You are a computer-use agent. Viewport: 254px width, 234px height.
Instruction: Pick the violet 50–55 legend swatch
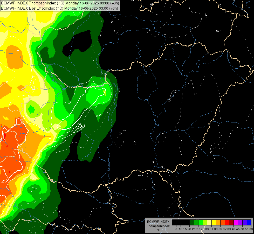pyautogui.click(x=245, y=222)
